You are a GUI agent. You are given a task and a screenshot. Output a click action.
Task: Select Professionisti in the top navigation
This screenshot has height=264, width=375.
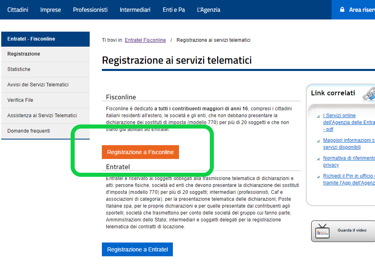point(90,10)
